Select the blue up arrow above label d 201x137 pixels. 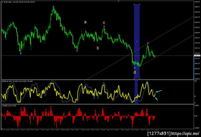point(134,68)
